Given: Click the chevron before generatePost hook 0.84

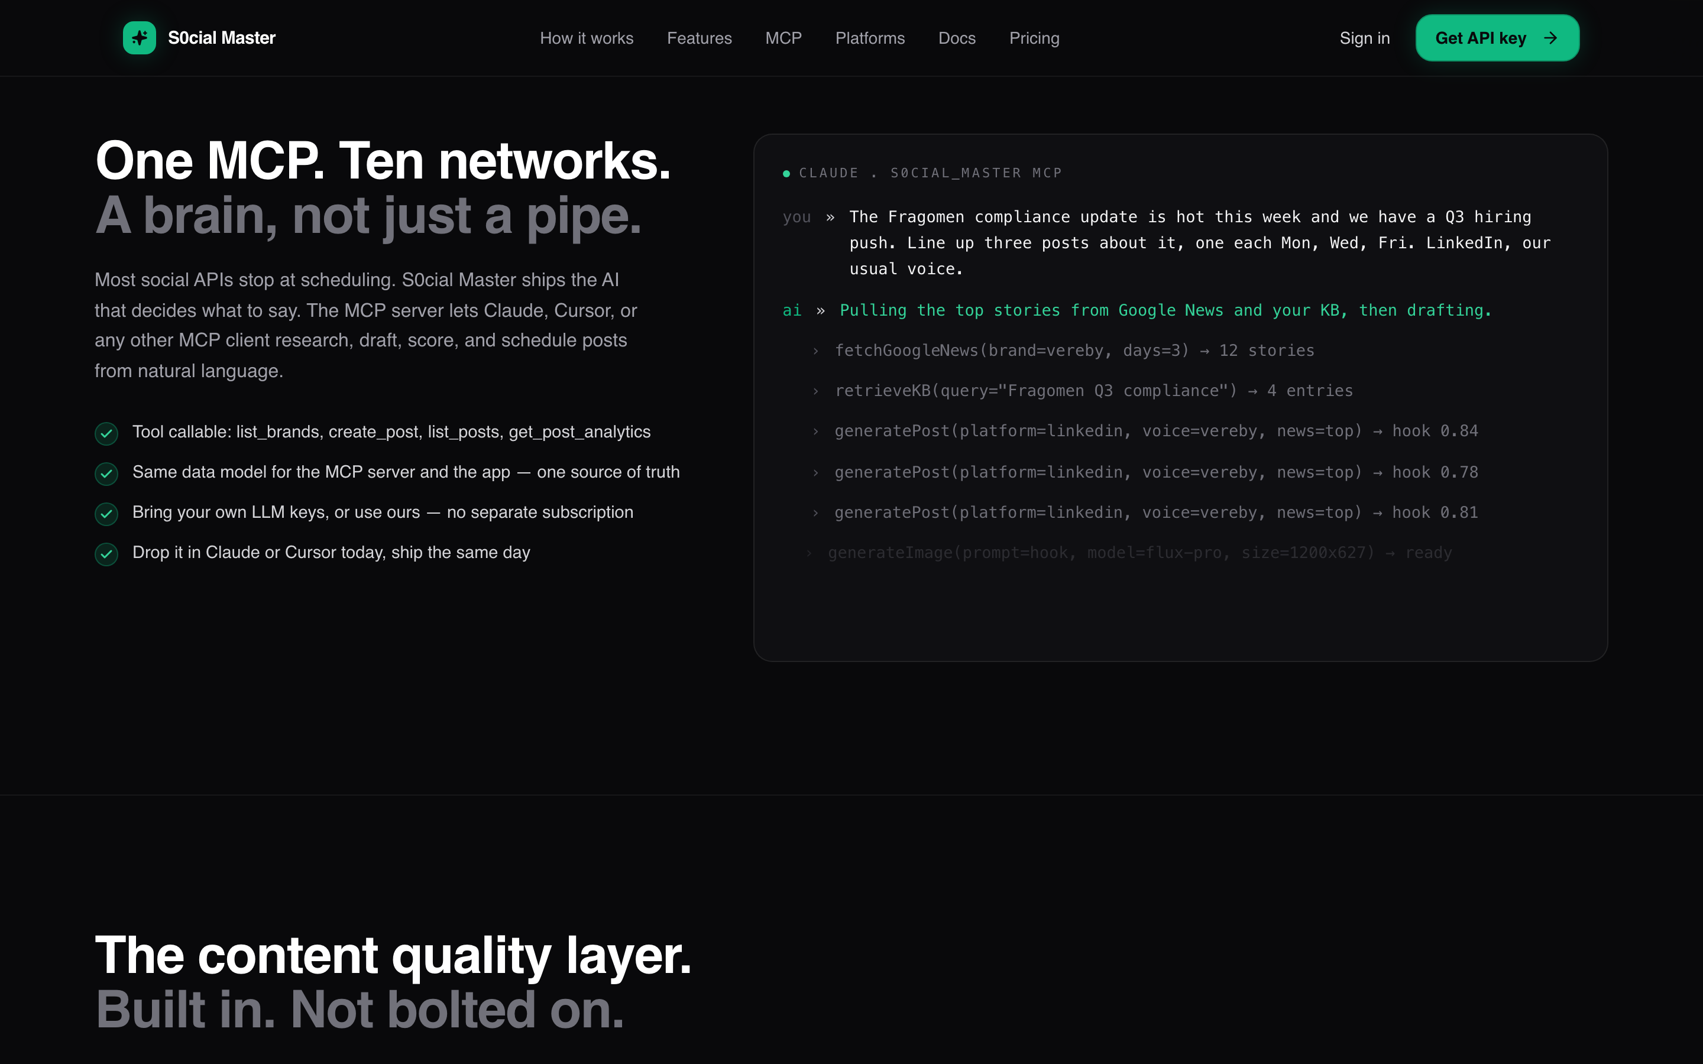Looking at the screenshot, I should point(815,432).
